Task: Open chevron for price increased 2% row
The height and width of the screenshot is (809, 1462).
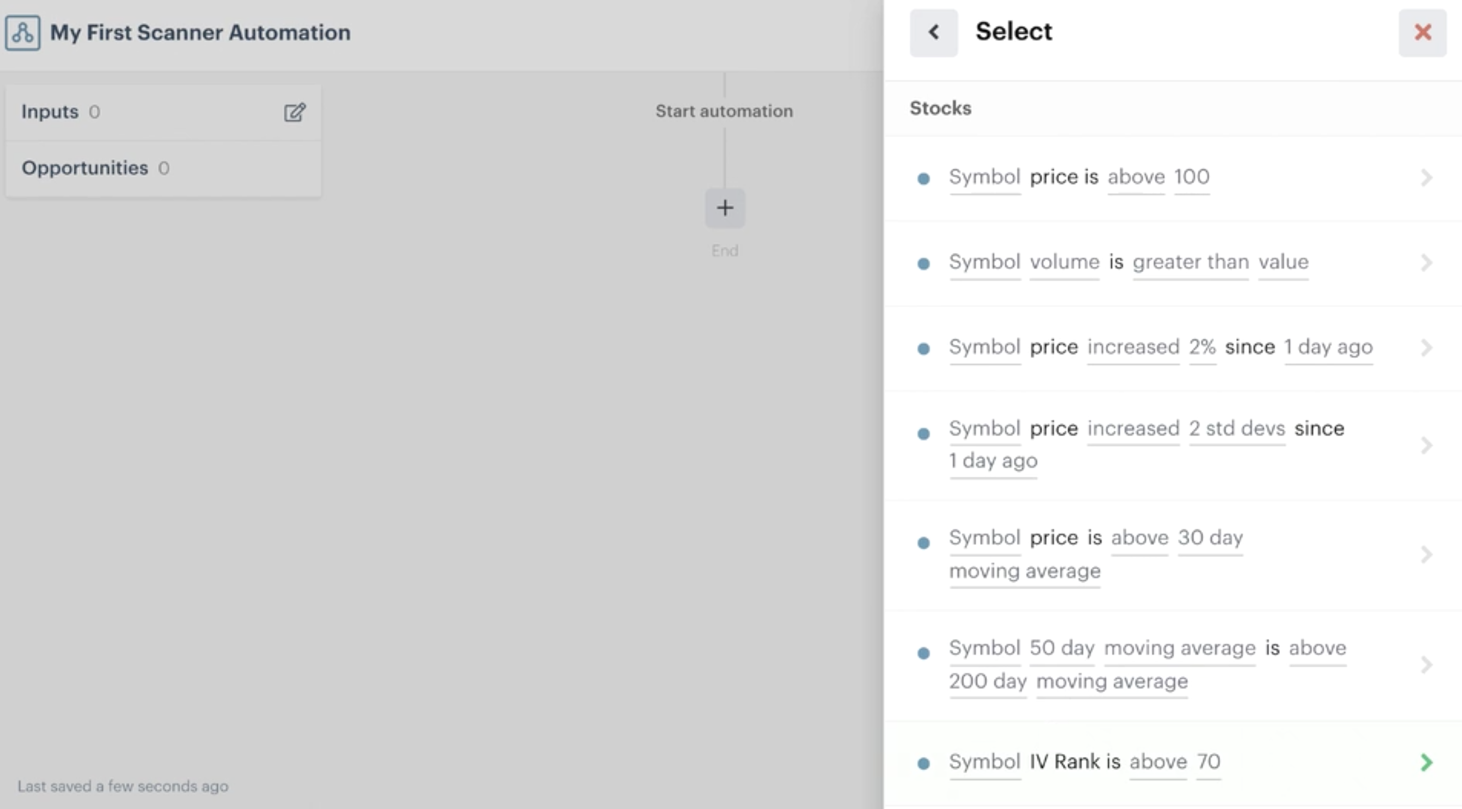Action: point(1426,348)
